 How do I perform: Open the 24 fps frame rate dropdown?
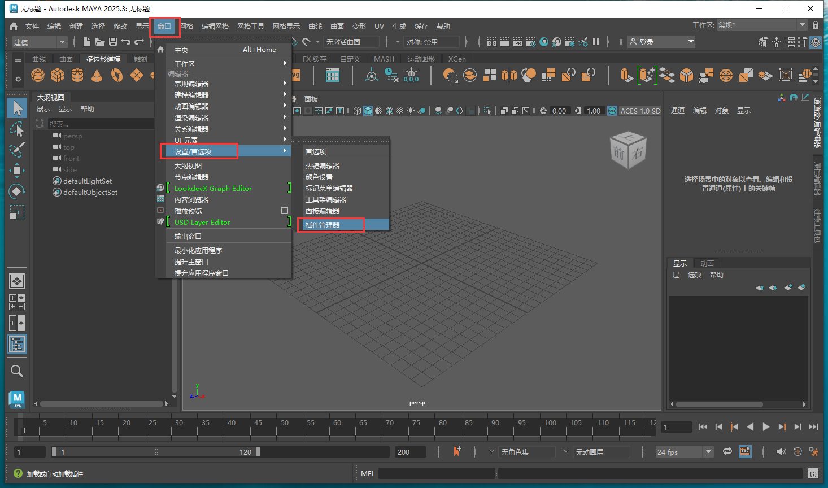point(708,452)
